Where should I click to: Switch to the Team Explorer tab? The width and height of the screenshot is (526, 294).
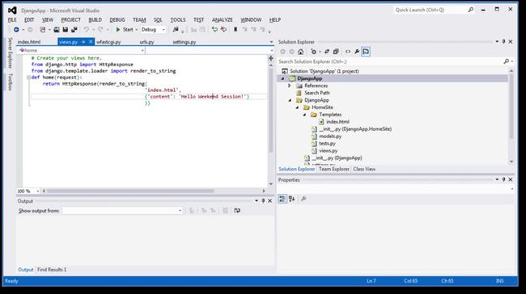click(x=333, y=169)
